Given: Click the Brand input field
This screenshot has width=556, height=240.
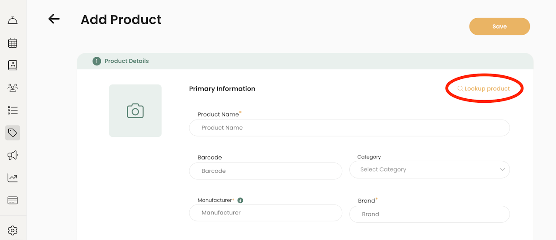Looking at the screenshot, I should 429,214.
